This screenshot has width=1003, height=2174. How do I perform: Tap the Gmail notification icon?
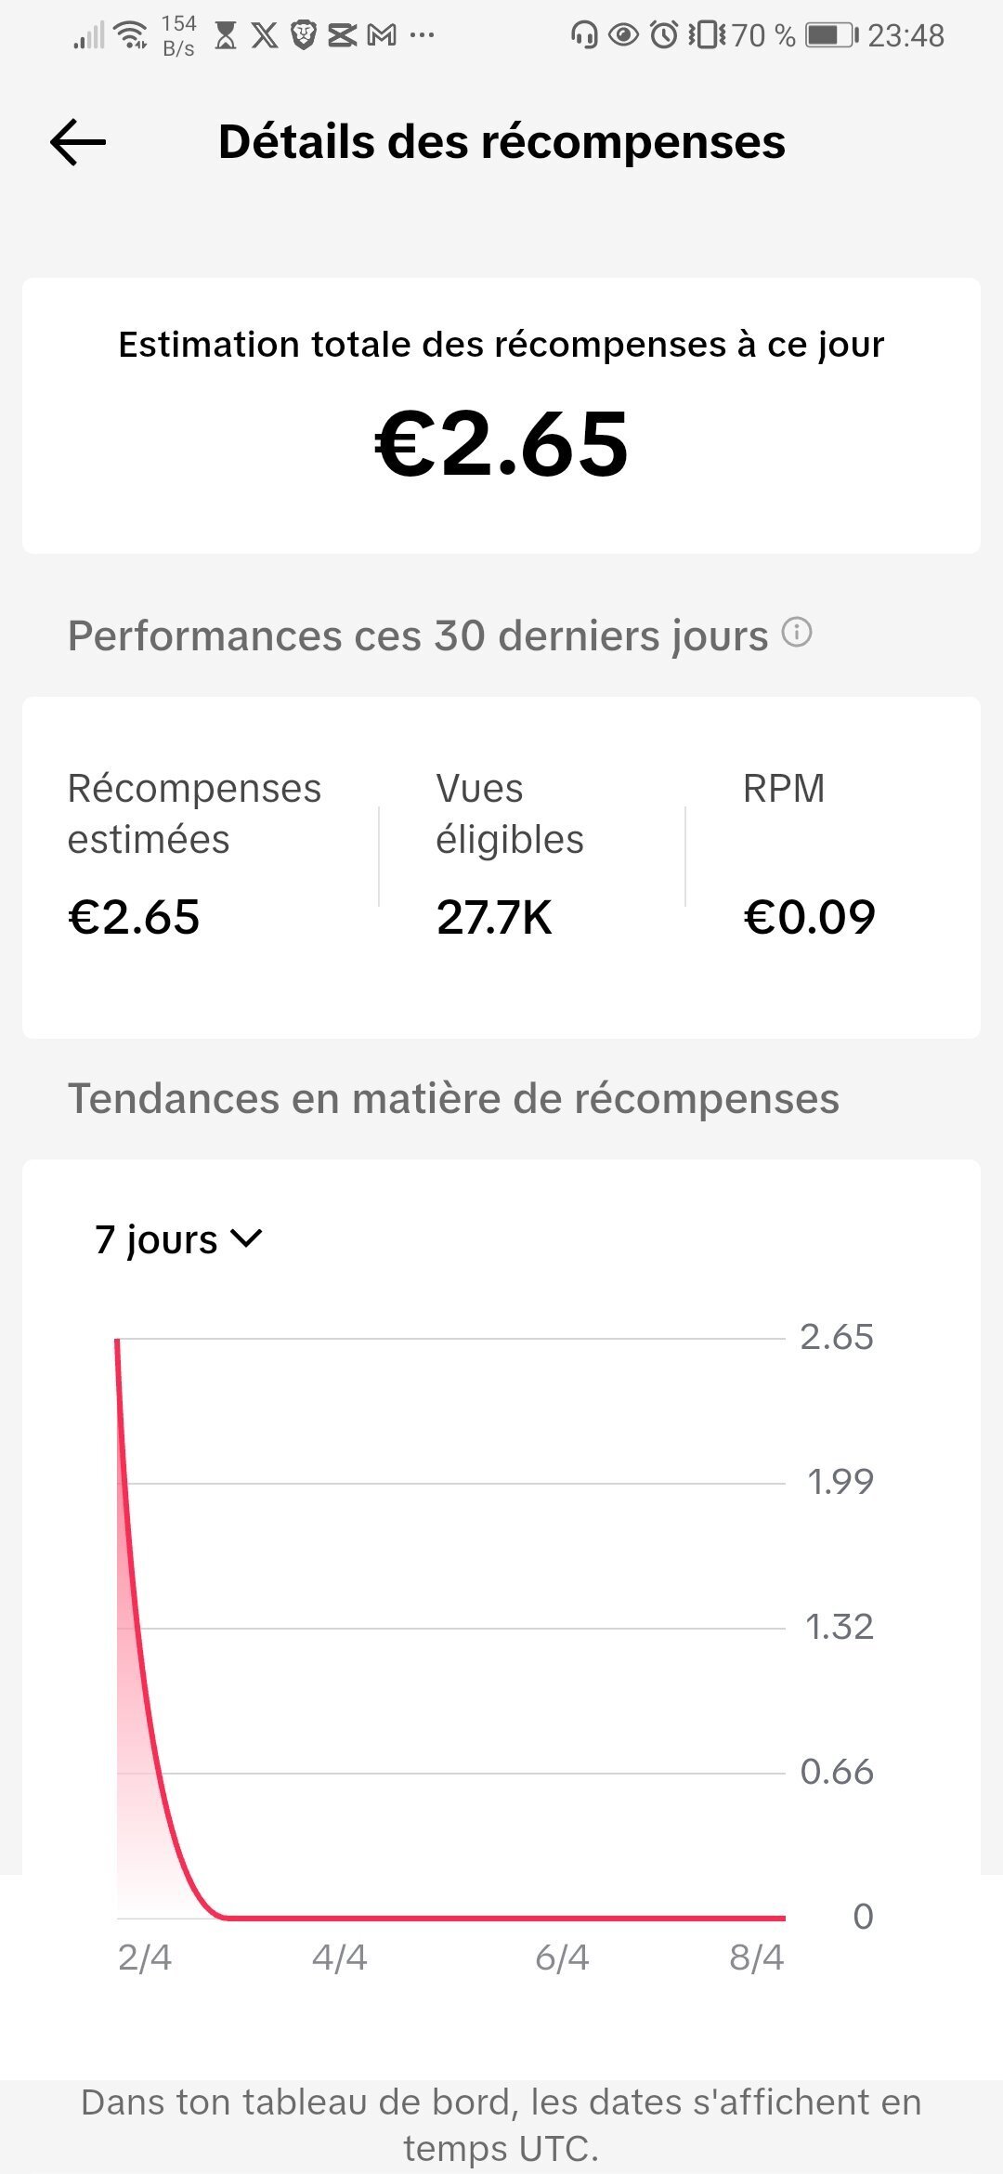pos(382,35)
